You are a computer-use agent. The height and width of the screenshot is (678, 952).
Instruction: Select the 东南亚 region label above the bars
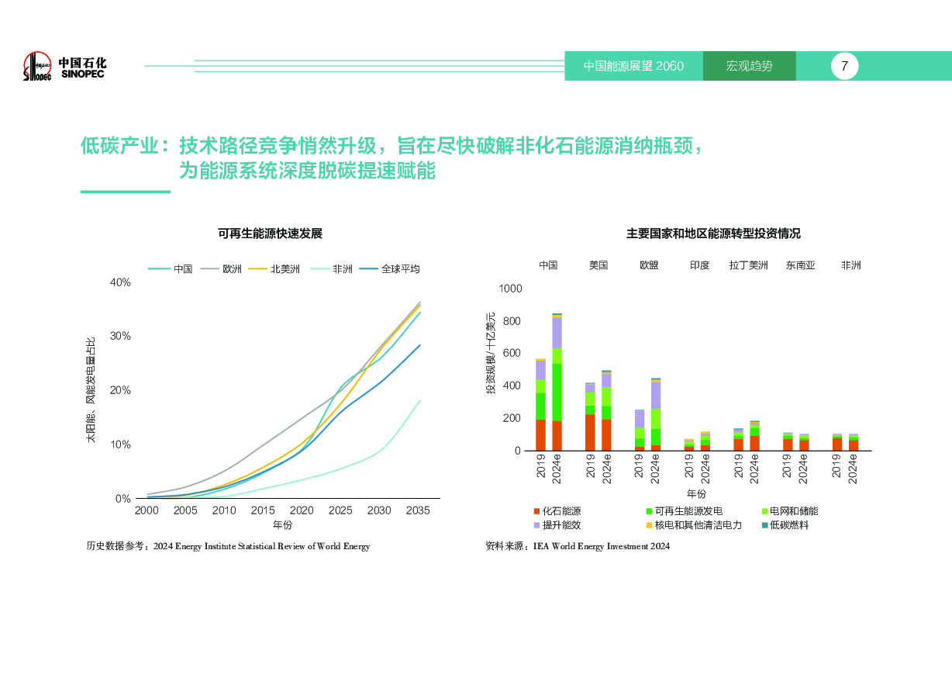800,265
